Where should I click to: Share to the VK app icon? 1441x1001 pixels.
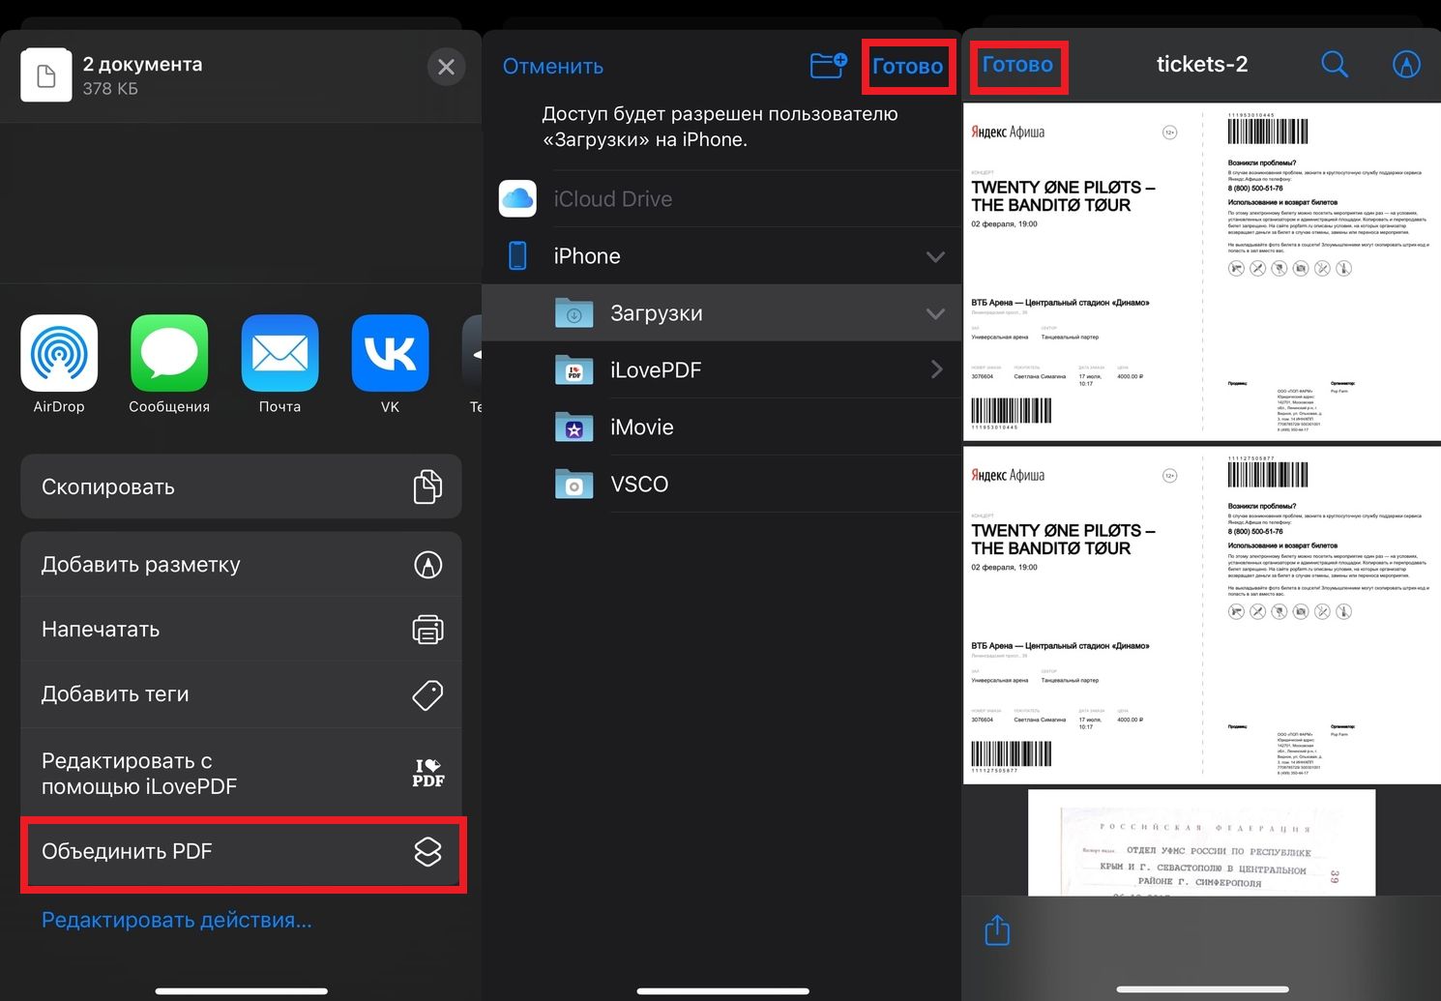click(390, 353)
